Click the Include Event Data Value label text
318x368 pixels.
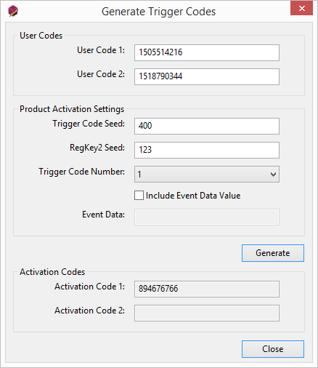[x=193, y=196]
